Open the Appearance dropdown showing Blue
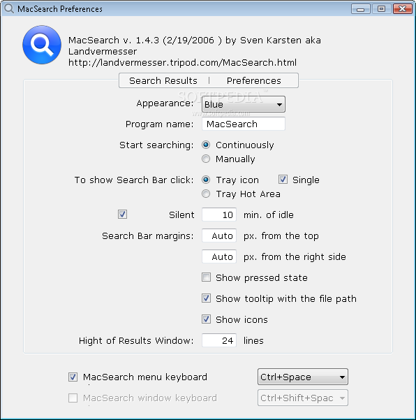Image resolution: width=416 pixels, height=420 pixels. point(244,104)
